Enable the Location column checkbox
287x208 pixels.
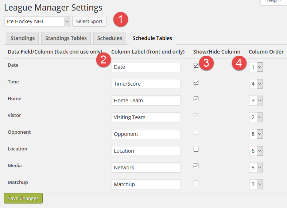[x=196, y=149]
